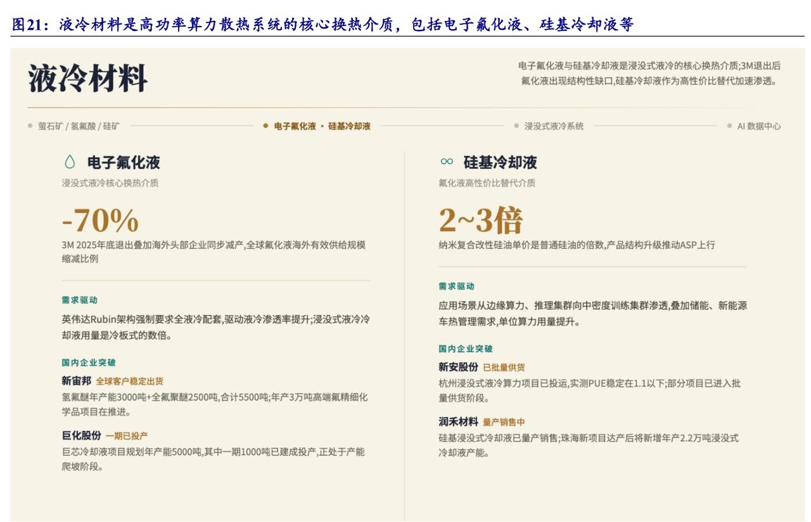Click the 杭州浸没式液冷算力项目 description
The height and width of the screenshot is (522, 811).
[589, 390]
